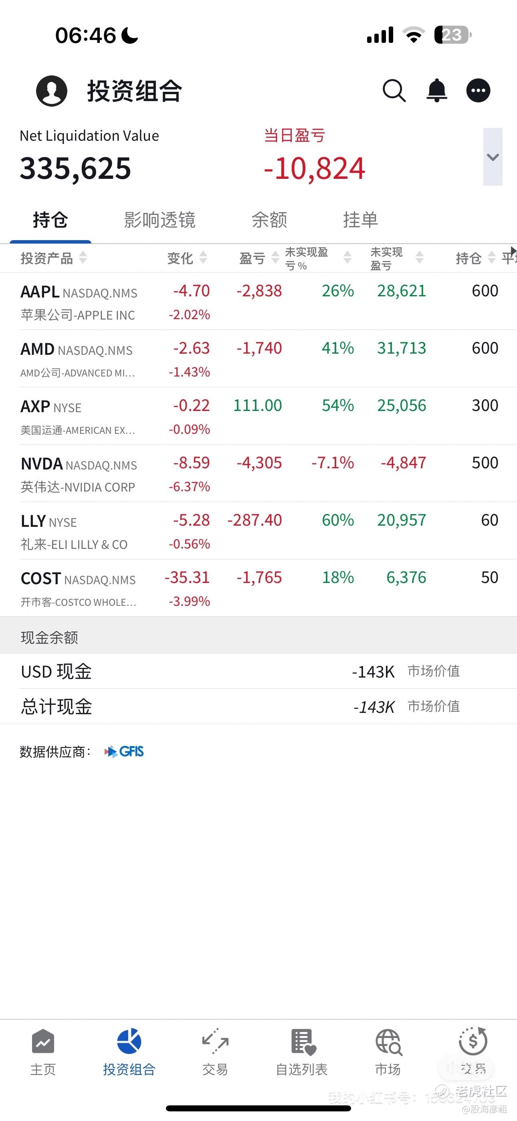Switch to the 余额 tab
The height and width of the screenshot is (1121, 517).
269,220
